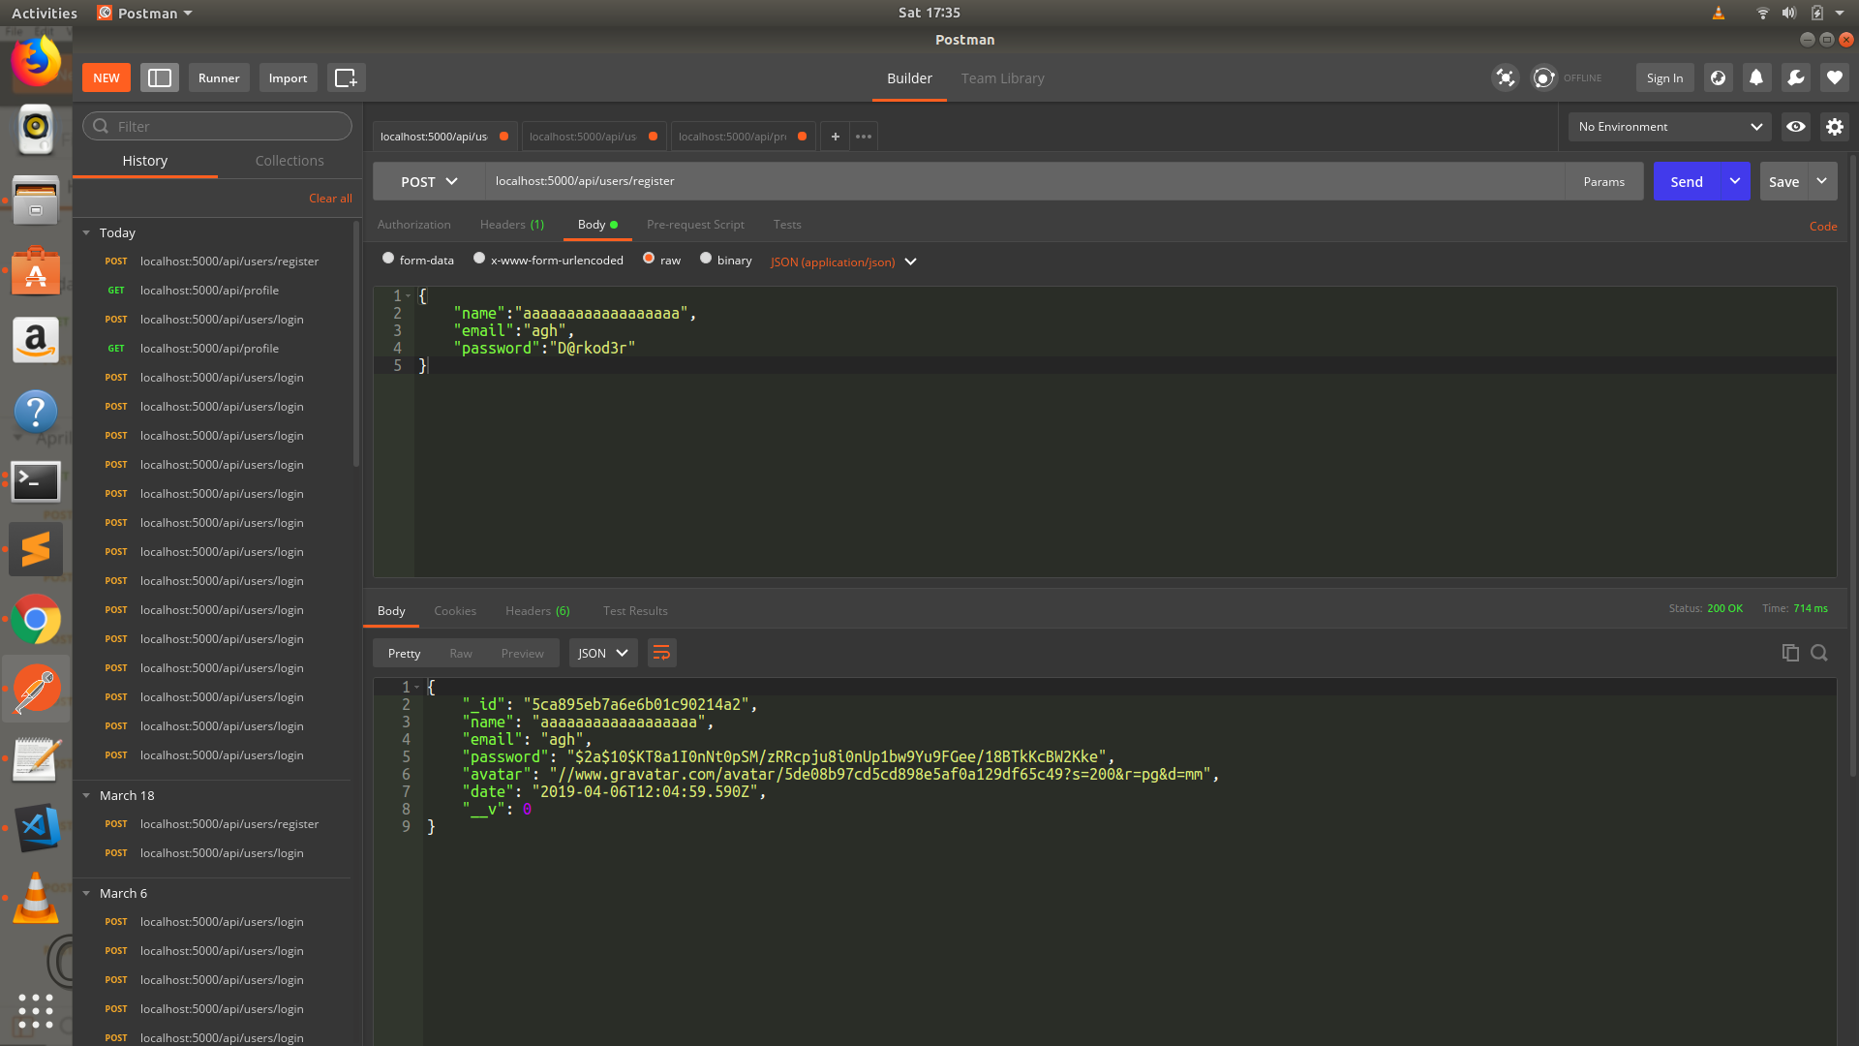Open environment quick look with the eye icon
The width and height of the screenshot is (1859, 1046).
click(1796, 127)
